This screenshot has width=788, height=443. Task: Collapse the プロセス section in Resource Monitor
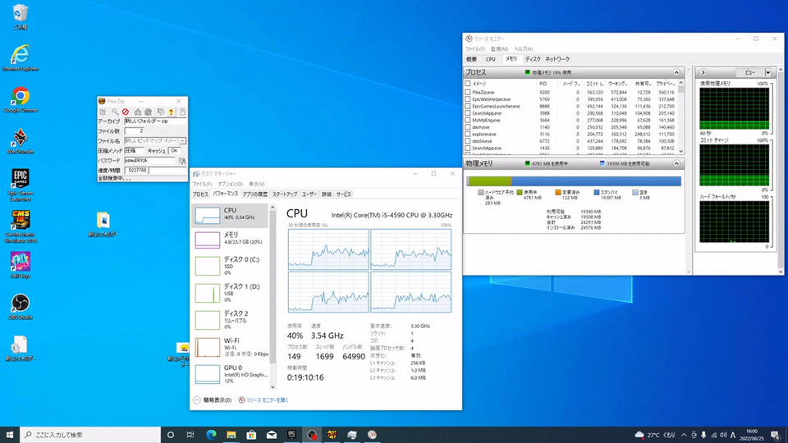tap(677, 72)
